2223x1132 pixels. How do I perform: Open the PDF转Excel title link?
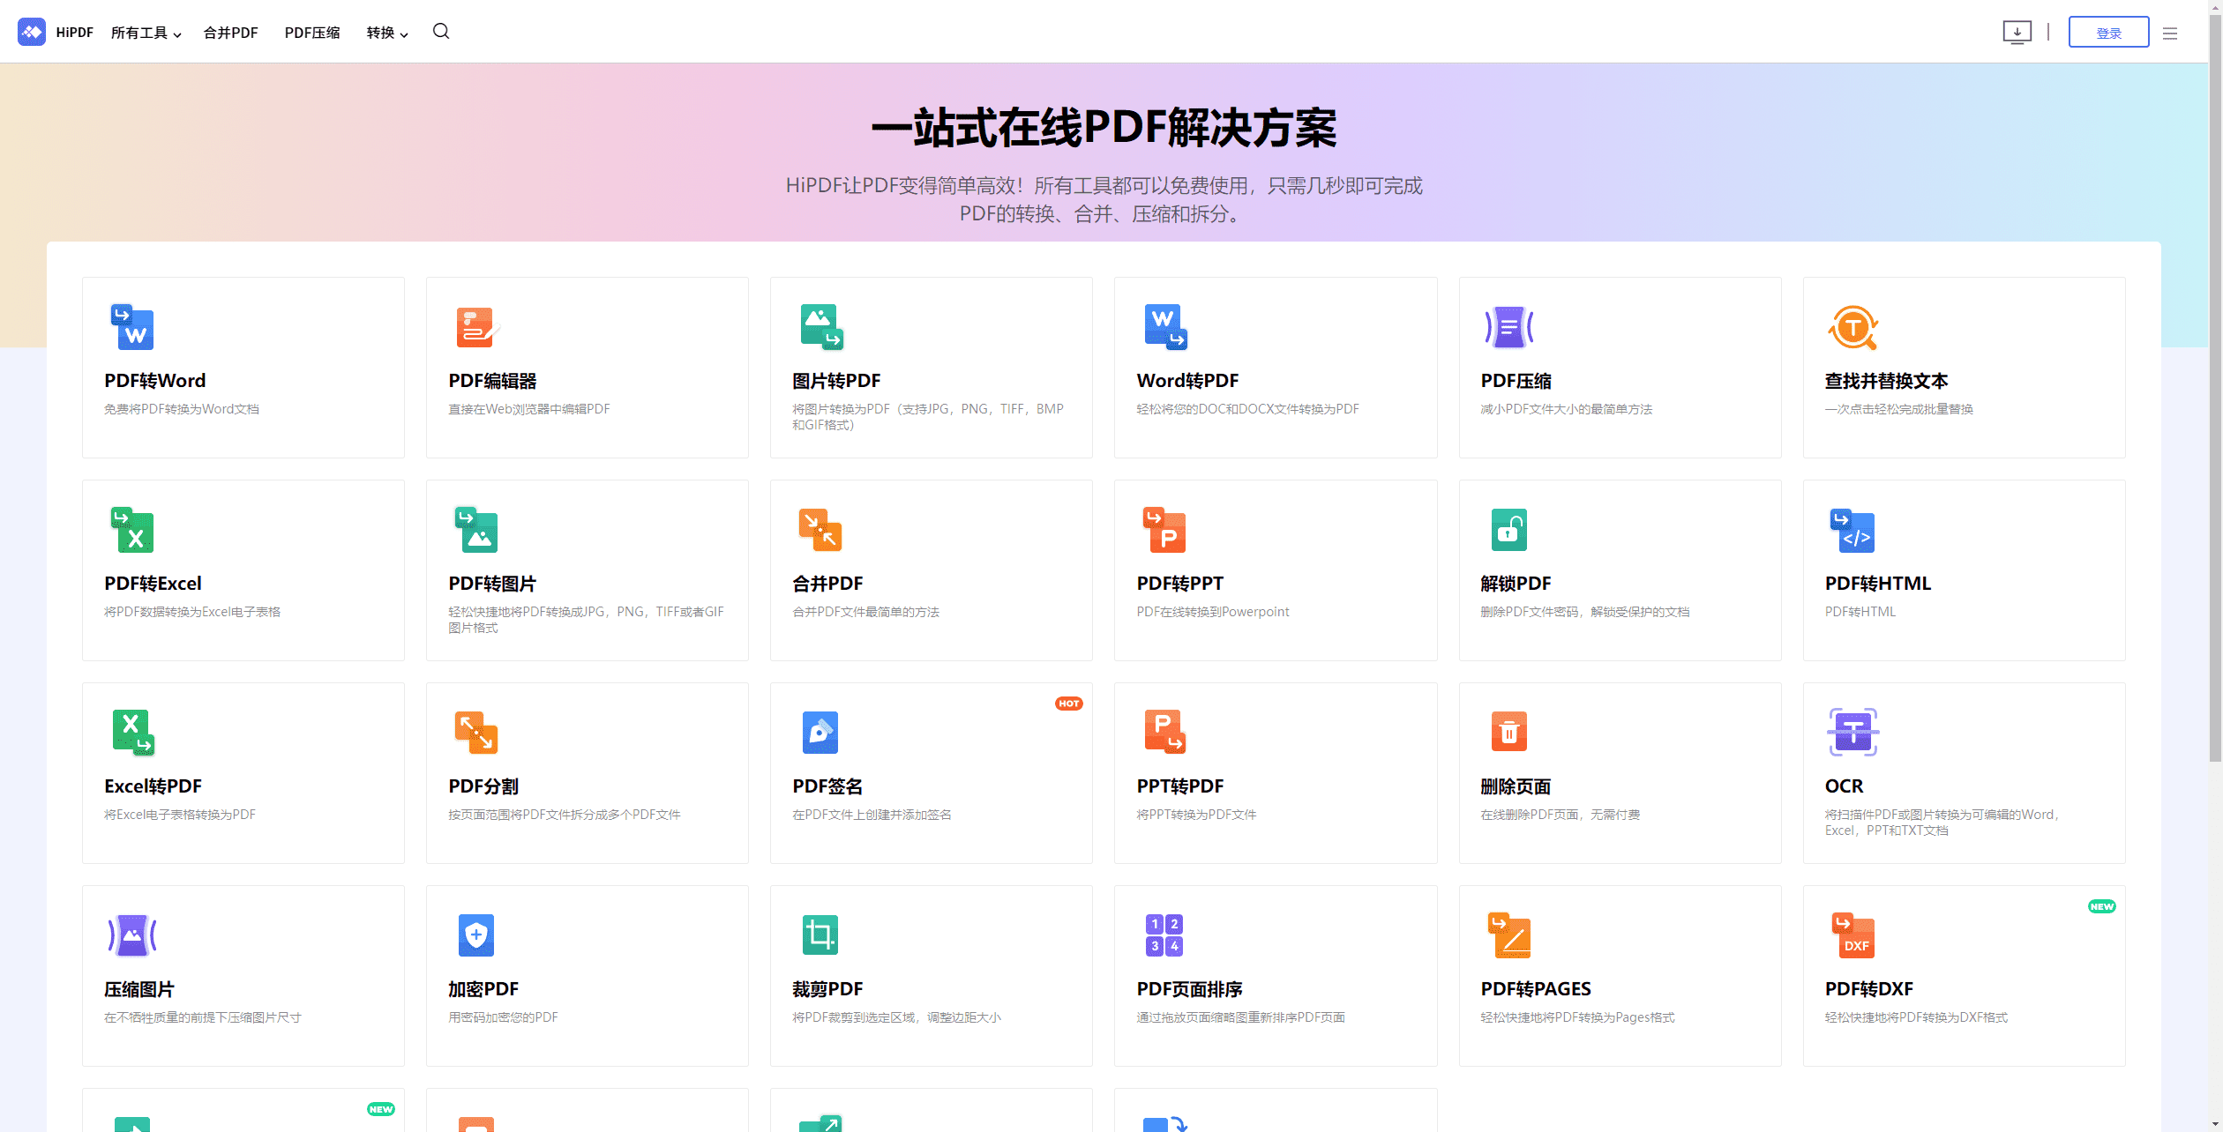(x=153, y=584)
